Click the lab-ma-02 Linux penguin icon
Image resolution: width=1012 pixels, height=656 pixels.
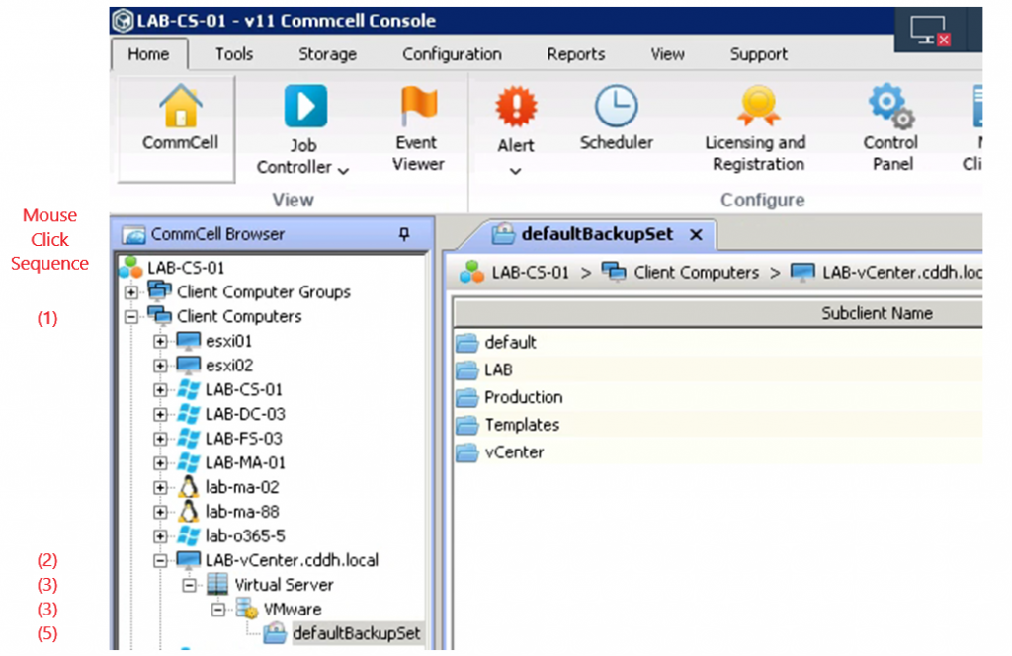pos(188,487)
